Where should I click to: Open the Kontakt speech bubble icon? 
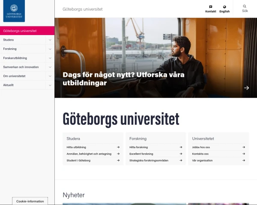pos(211,7)
